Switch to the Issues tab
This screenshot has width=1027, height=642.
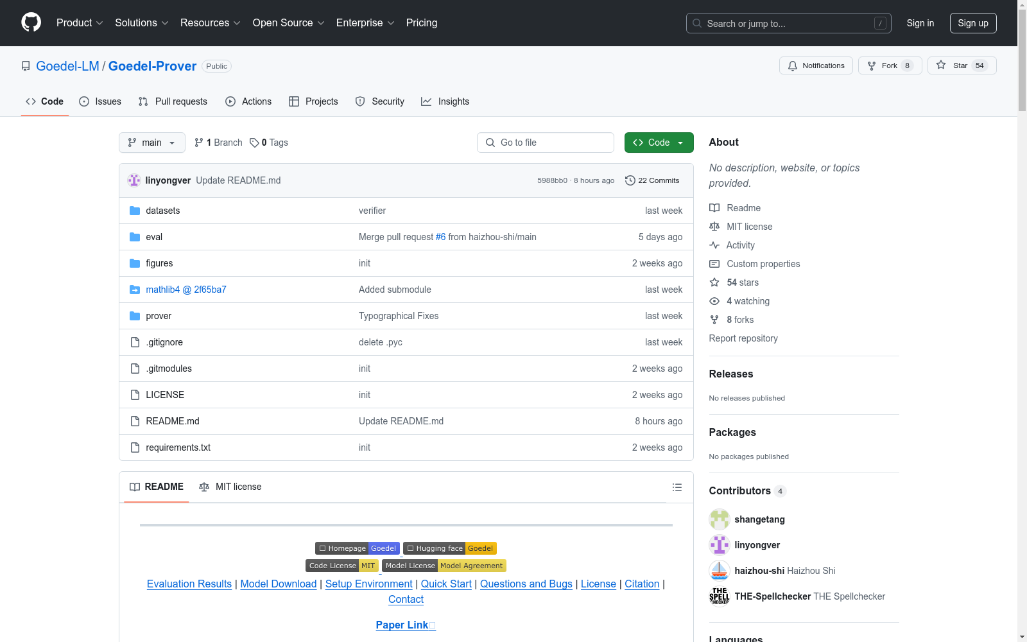click(100, 101)
